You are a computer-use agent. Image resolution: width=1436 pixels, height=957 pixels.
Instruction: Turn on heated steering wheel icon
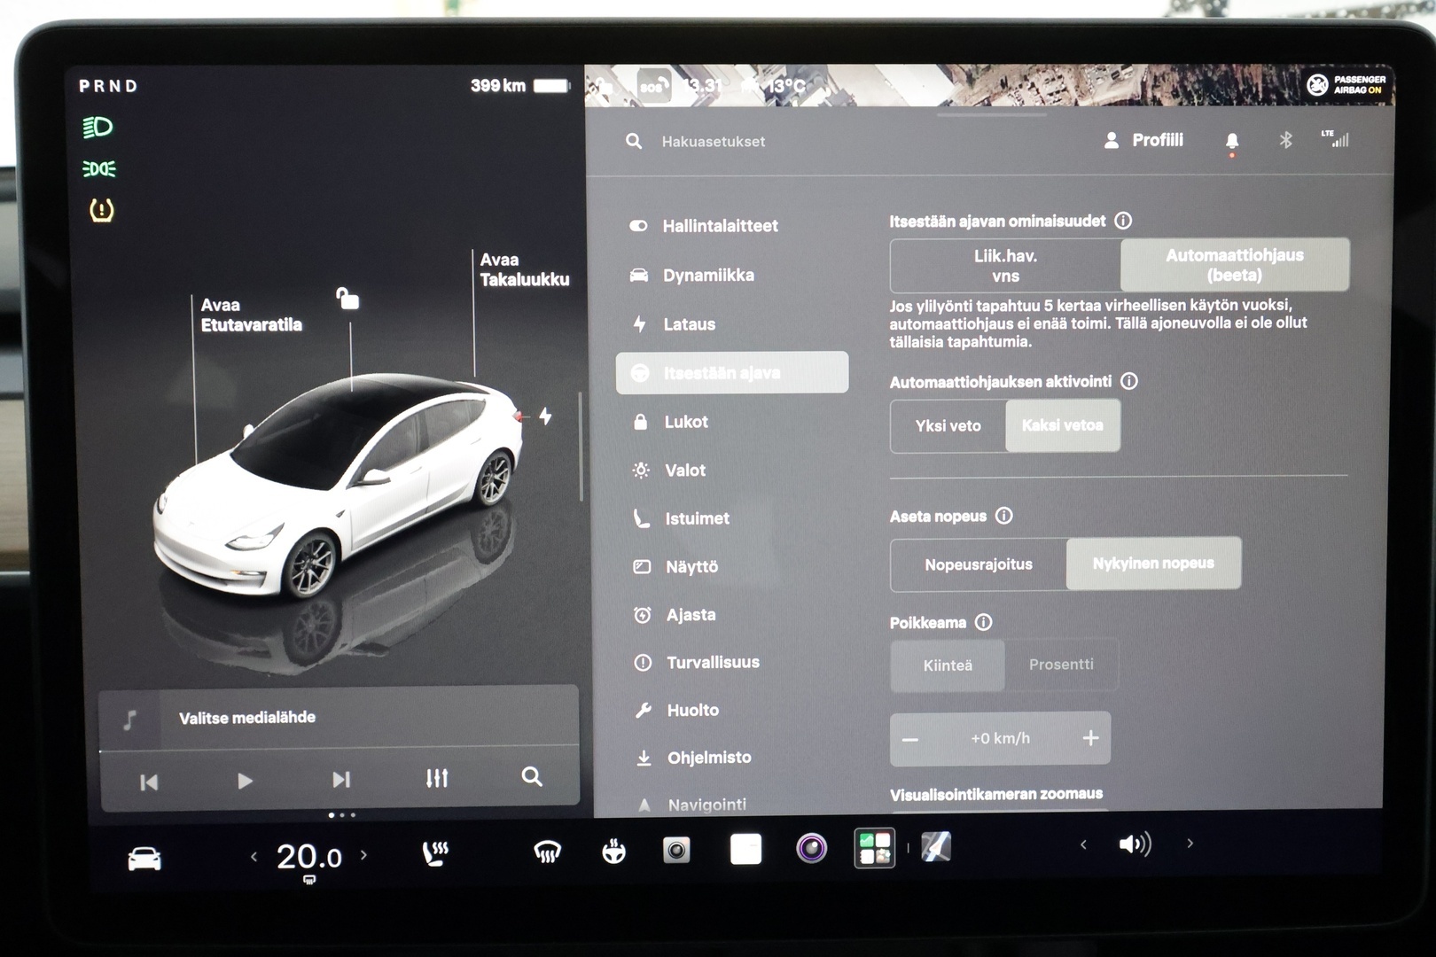(613, 852)
